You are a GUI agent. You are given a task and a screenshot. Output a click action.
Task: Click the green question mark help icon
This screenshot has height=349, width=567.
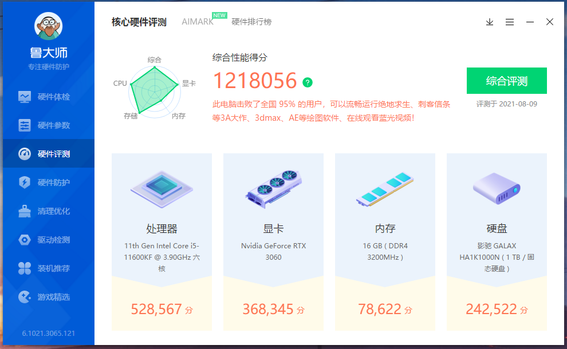[x=308, y=82]
